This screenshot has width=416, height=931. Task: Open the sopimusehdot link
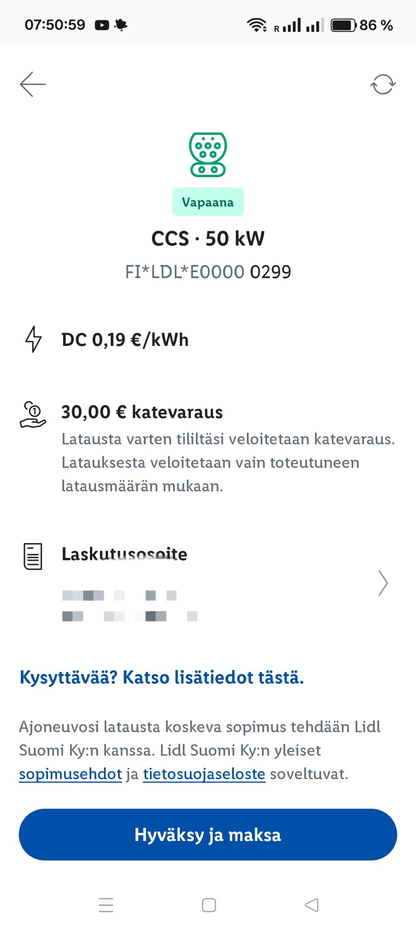tap(70, 774)
